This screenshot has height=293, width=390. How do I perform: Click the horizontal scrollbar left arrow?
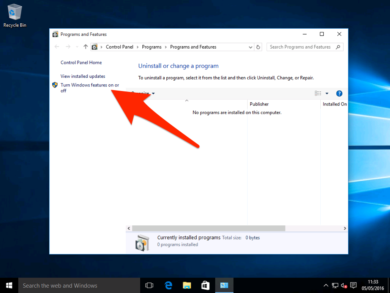[129, 228]
